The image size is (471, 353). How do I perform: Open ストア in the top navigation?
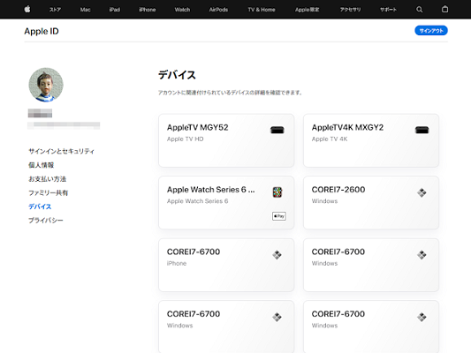tap(55, 10)
